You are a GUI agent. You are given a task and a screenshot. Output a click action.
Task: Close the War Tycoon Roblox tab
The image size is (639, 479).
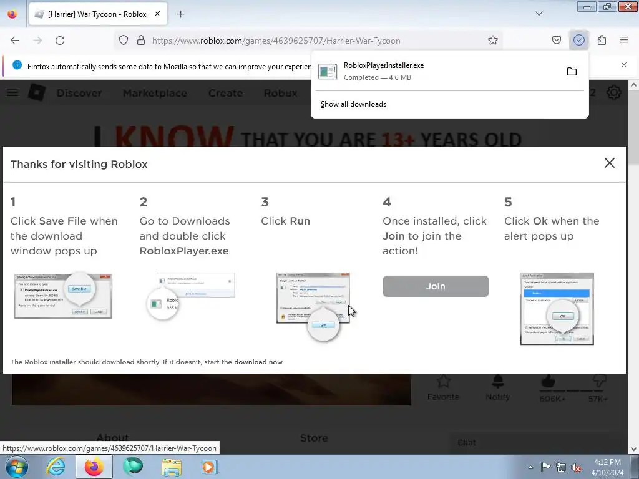click(157, 14)
